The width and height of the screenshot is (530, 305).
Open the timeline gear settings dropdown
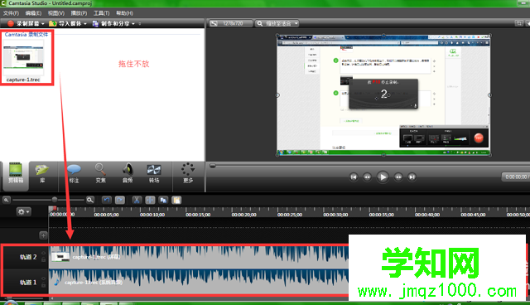[24, 211]
